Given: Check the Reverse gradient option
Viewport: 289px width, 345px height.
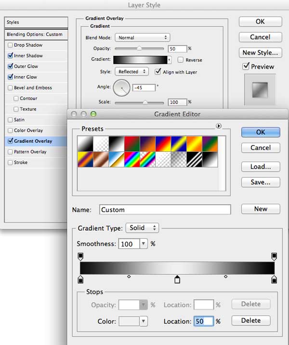Looking at the screenshot, I should pos(181,60).
